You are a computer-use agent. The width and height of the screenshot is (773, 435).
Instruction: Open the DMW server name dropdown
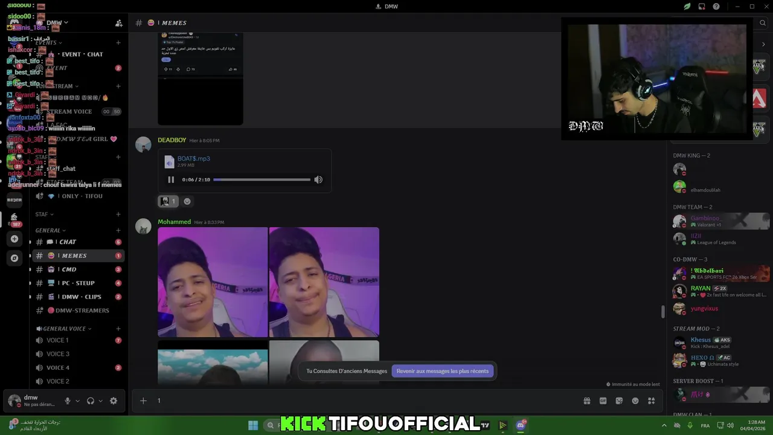(57, 22)
